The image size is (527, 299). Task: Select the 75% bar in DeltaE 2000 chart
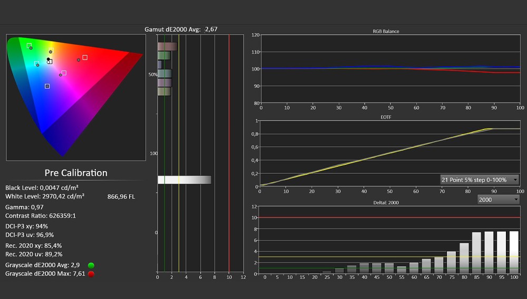click(452, 262)
